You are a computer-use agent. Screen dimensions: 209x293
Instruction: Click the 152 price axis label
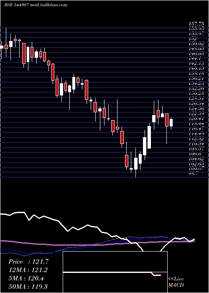(193, 39)
